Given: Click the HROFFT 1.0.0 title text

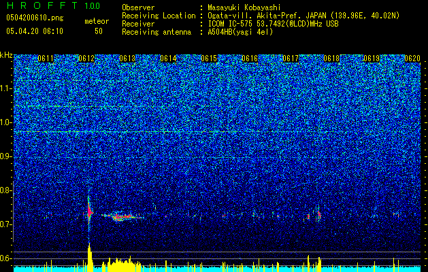Looking at the screenshot, I should tap(53, 5).
